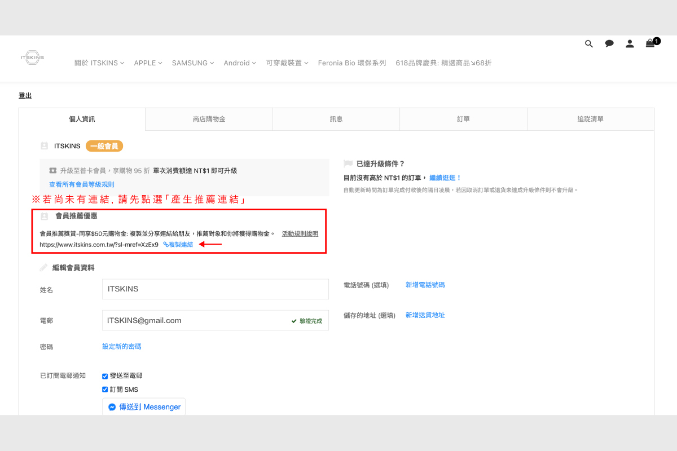Open the search magnifier icon
677x451 pixels.
tap(588, 43)
